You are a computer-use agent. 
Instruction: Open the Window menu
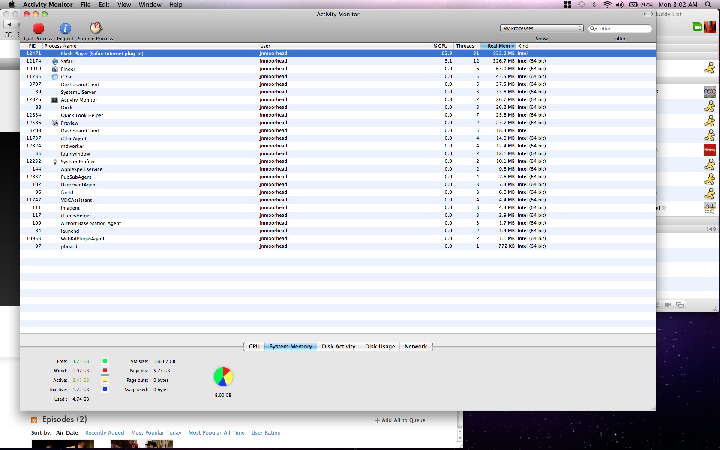[150, 5]
